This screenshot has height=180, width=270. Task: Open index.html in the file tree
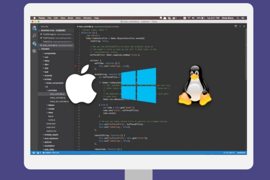tap(51, 127)
